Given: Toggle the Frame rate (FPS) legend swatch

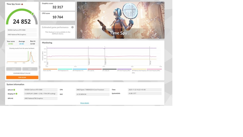Looking at the screenshot, I should coord(50,69).
